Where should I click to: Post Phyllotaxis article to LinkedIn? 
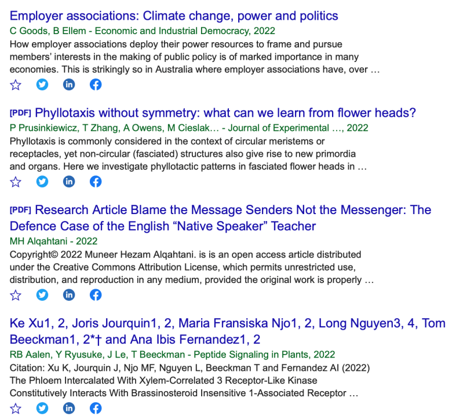point(69,182)
